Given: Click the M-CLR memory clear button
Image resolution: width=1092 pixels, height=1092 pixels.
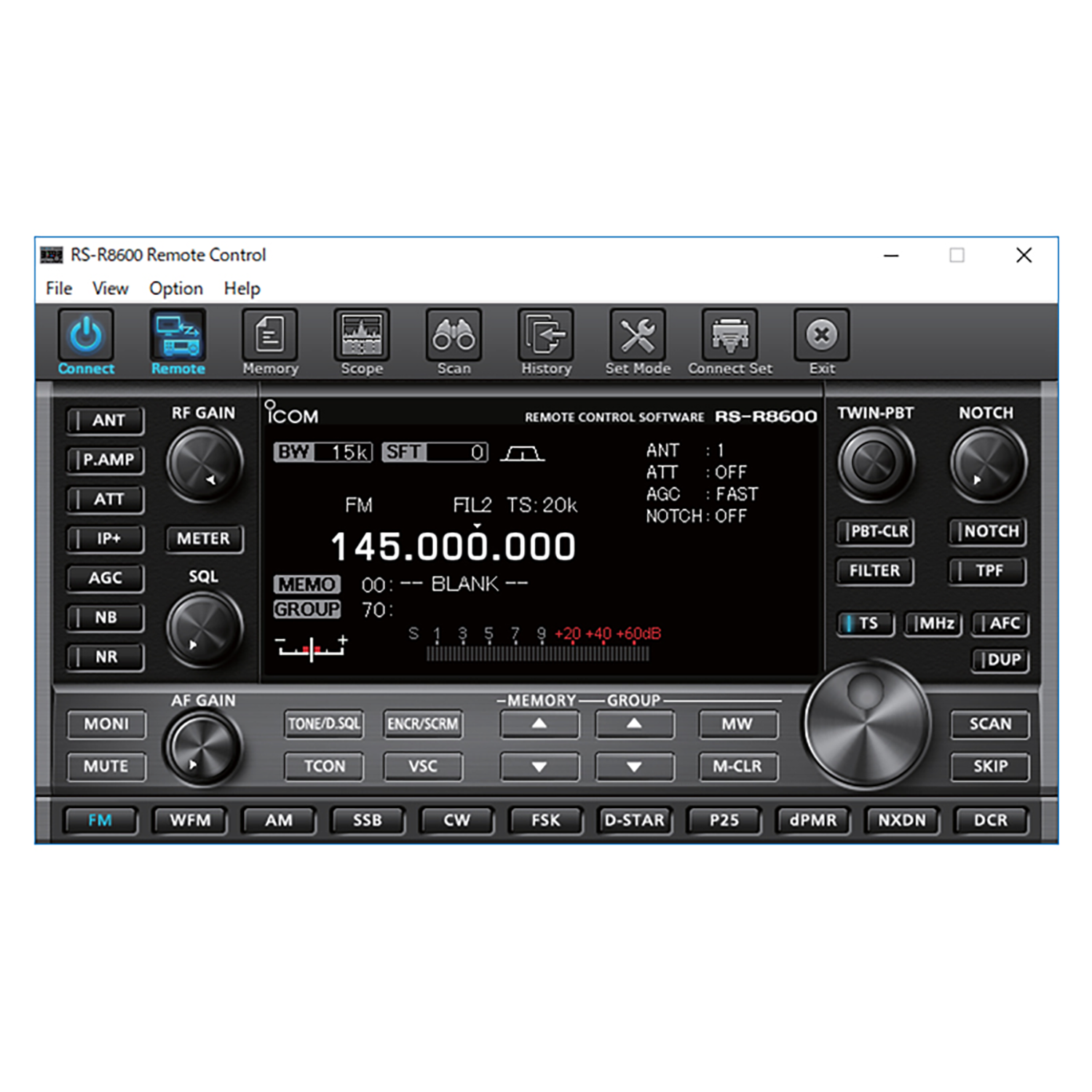Looking at the screenshot, I should coord(737,767).
